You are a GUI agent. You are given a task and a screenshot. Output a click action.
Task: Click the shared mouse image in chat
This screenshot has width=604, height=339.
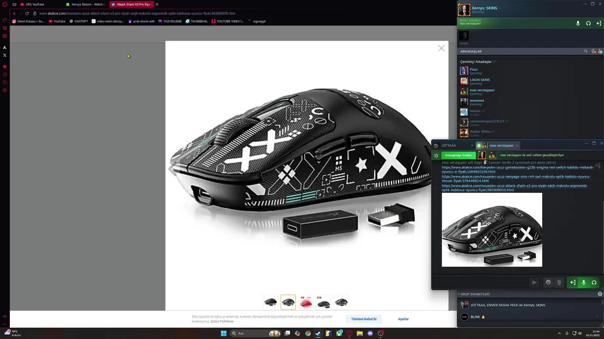492,230
